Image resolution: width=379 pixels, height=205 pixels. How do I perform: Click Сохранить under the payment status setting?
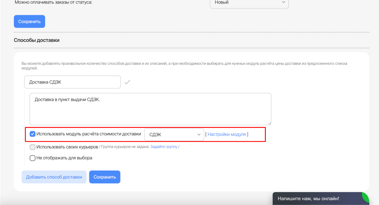point(29,22)
